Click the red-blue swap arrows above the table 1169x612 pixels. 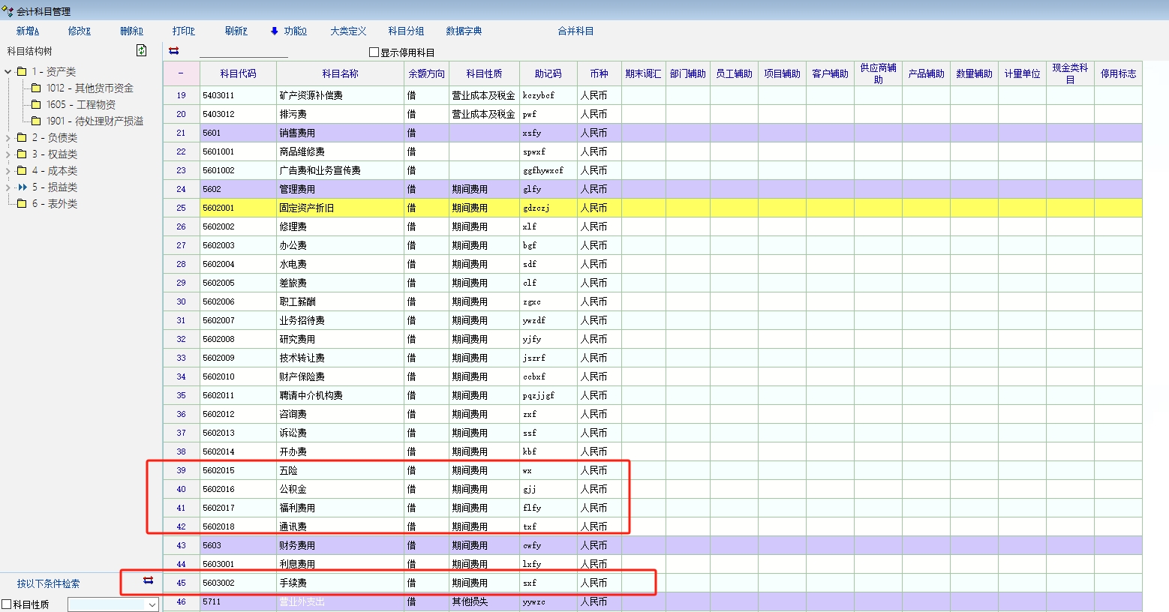pyautogui.click(x=174, y=51)
